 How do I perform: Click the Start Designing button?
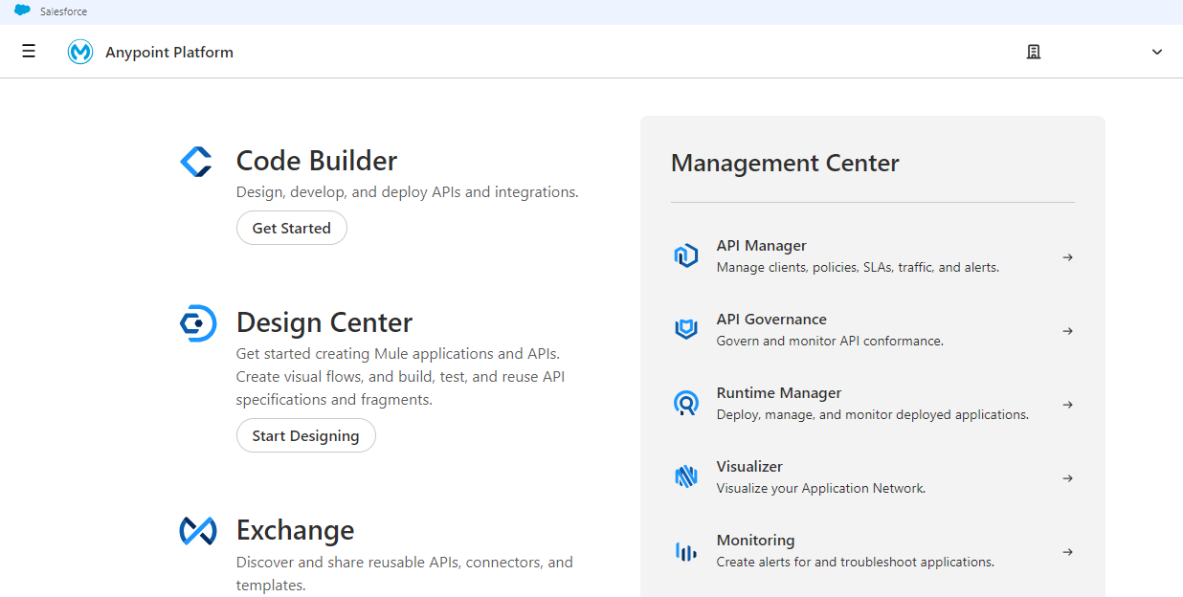(x=306, y=435)
